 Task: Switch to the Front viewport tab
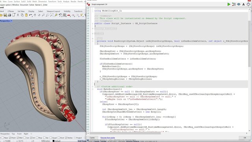click(x=19, y=134)
